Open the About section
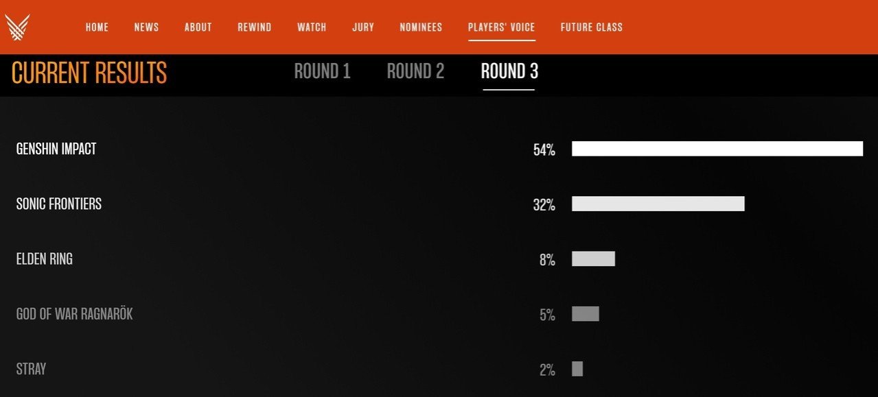 [x=198, y=27]
